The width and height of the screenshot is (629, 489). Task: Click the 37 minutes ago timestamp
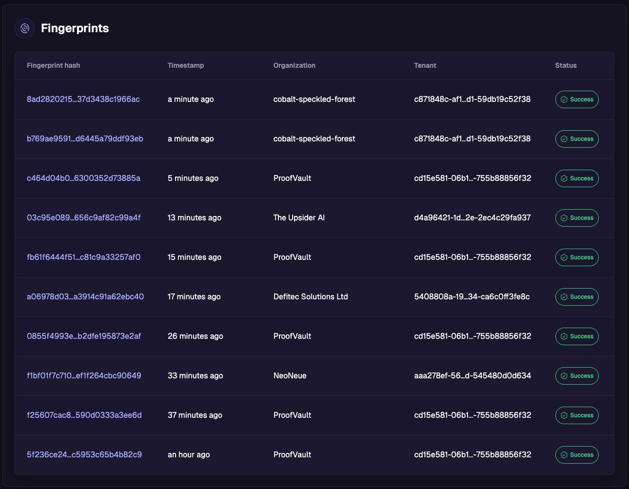(x=195, y=415)
